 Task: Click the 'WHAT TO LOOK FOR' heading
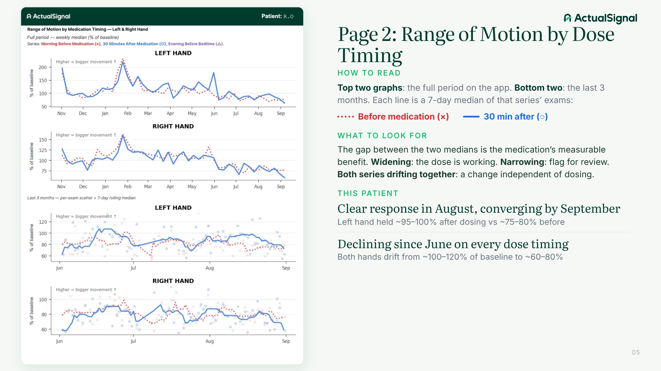(382, 136)
